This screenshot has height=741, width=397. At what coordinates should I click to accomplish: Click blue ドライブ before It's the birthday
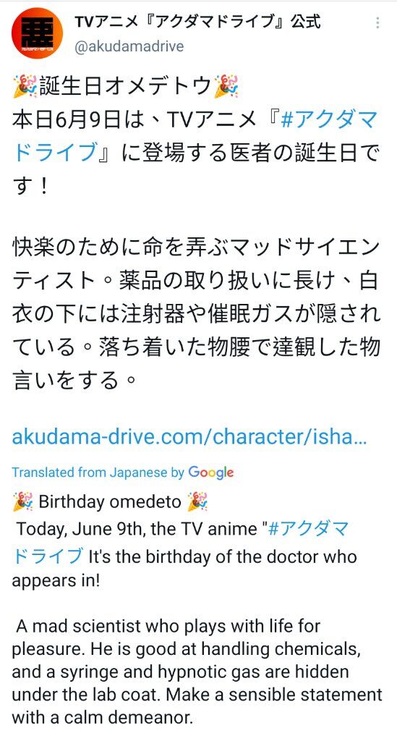[x=48, y=556]
